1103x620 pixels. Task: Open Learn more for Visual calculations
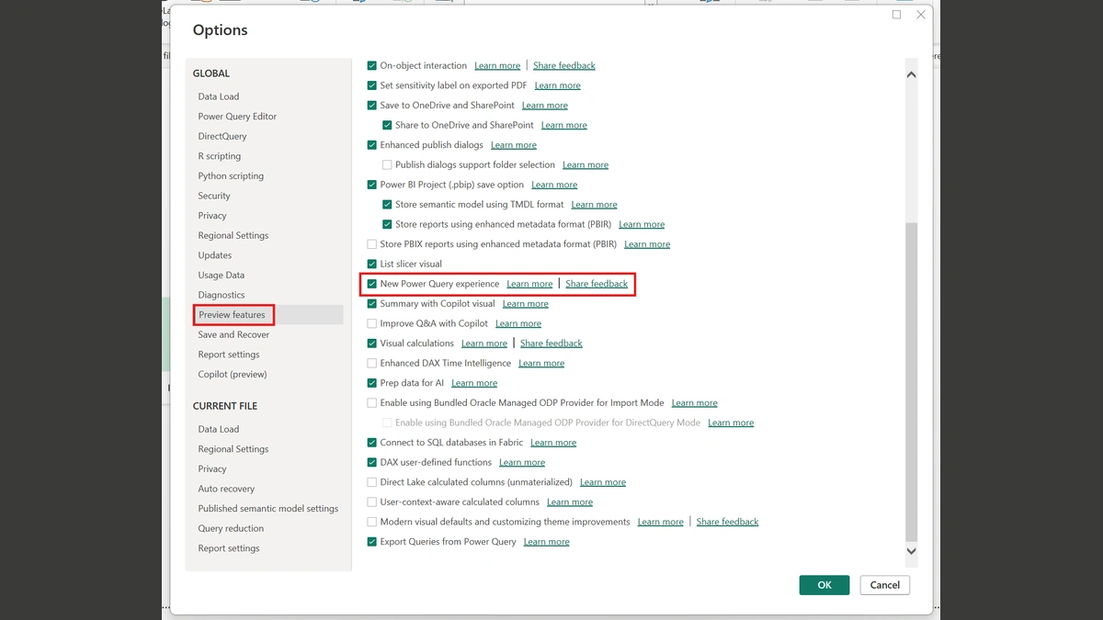point(484,344)
